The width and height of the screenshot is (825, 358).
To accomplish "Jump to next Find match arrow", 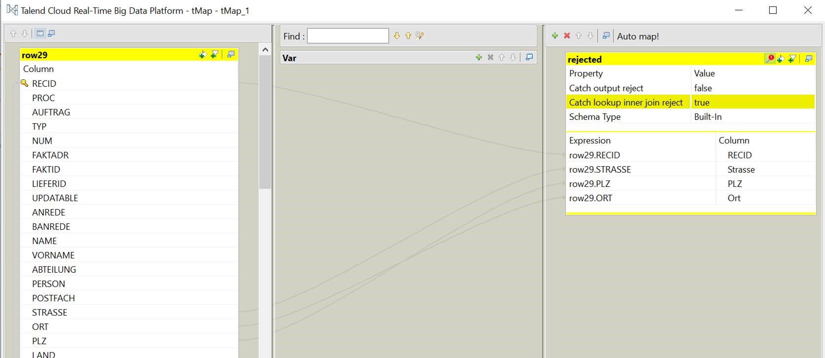I will 397,36.
